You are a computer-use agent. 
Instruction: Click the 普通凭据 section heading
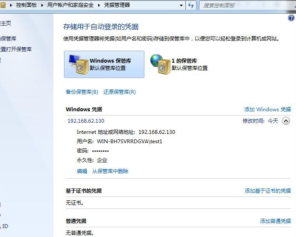76,221
